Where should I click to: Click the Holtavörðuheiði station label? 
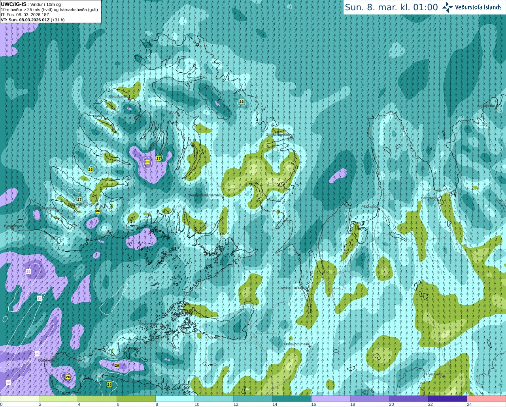(x=296, y=344)
